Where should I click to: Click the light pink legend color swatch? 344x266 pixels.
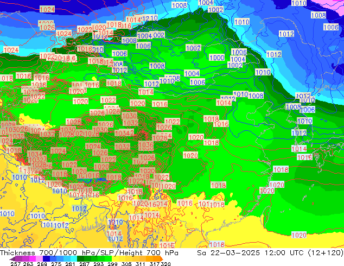pyautogui.click(x=39, y=259)
